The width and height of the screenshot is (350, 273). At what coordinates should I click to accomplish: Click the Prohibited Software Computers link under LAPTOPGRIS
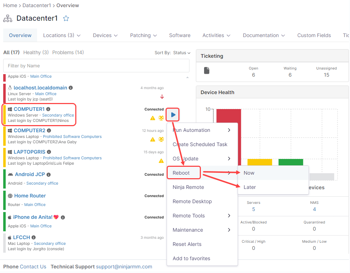pyautogui.click(x=72, y=158)
